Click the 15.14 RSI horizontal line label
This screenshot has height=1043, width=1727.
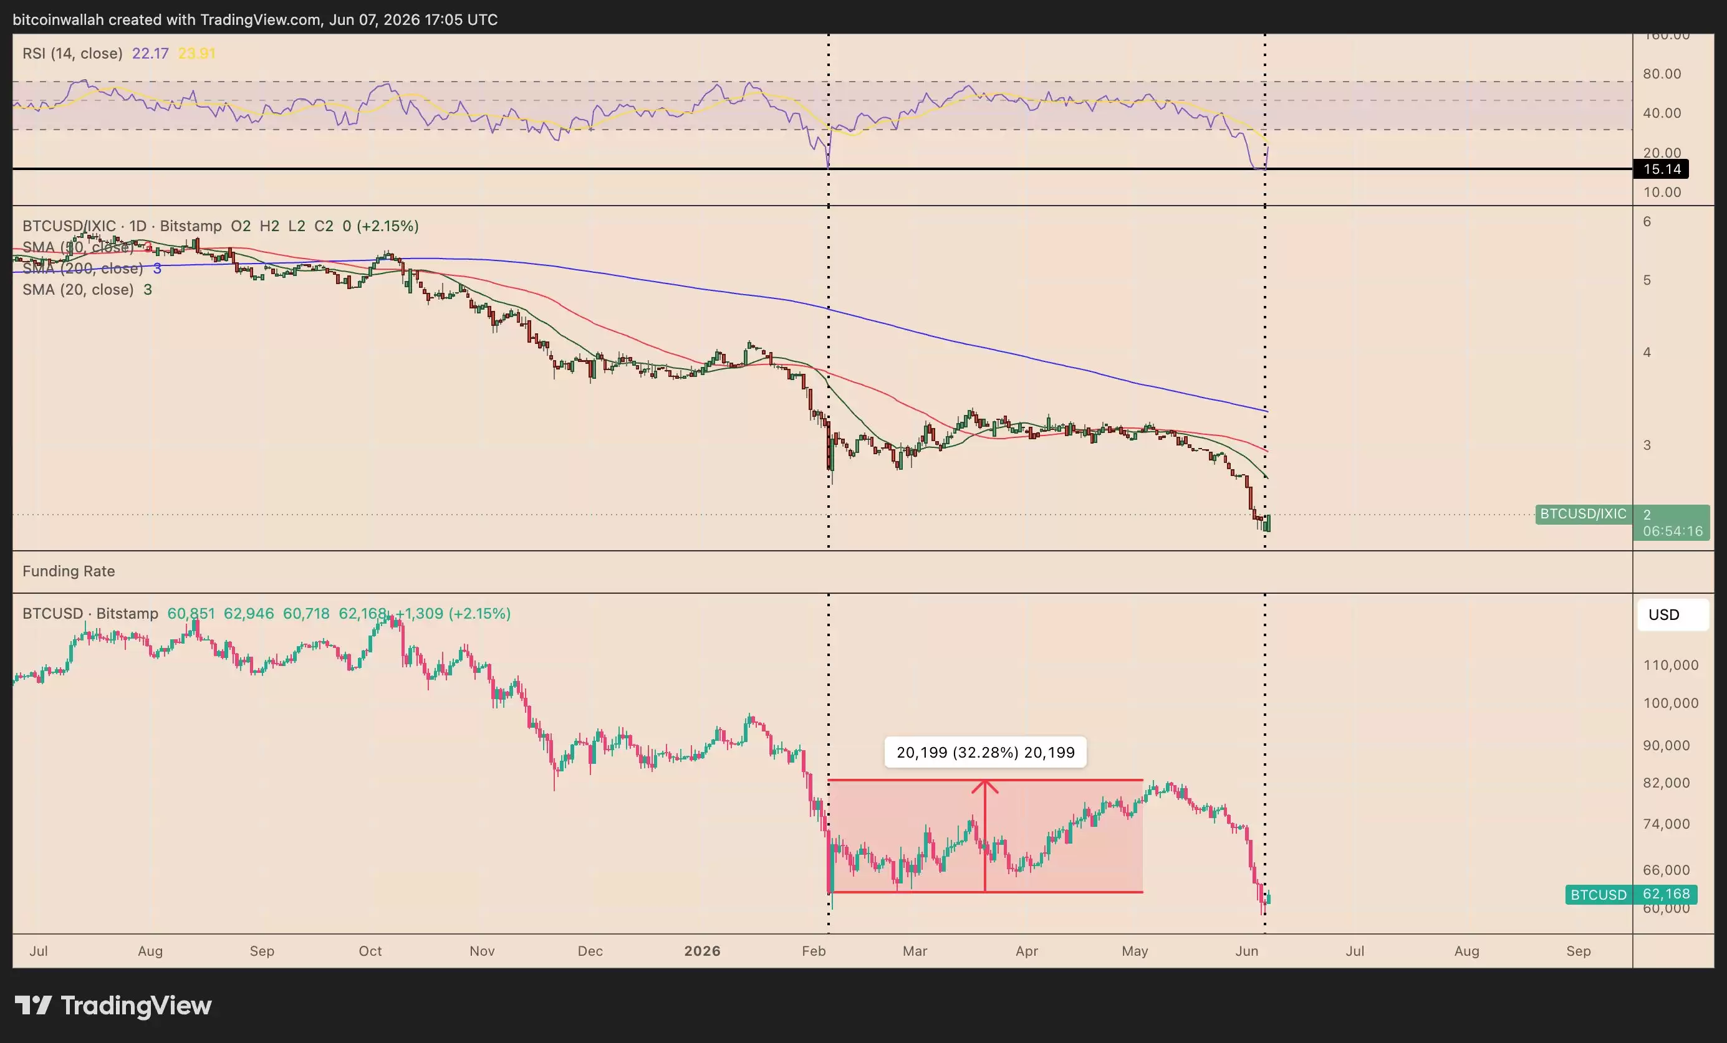1660,169
